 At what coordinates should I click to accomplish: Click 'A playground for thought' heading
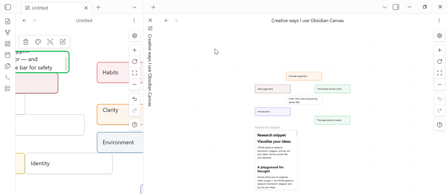pyautogui.click(x=270, y=169)
